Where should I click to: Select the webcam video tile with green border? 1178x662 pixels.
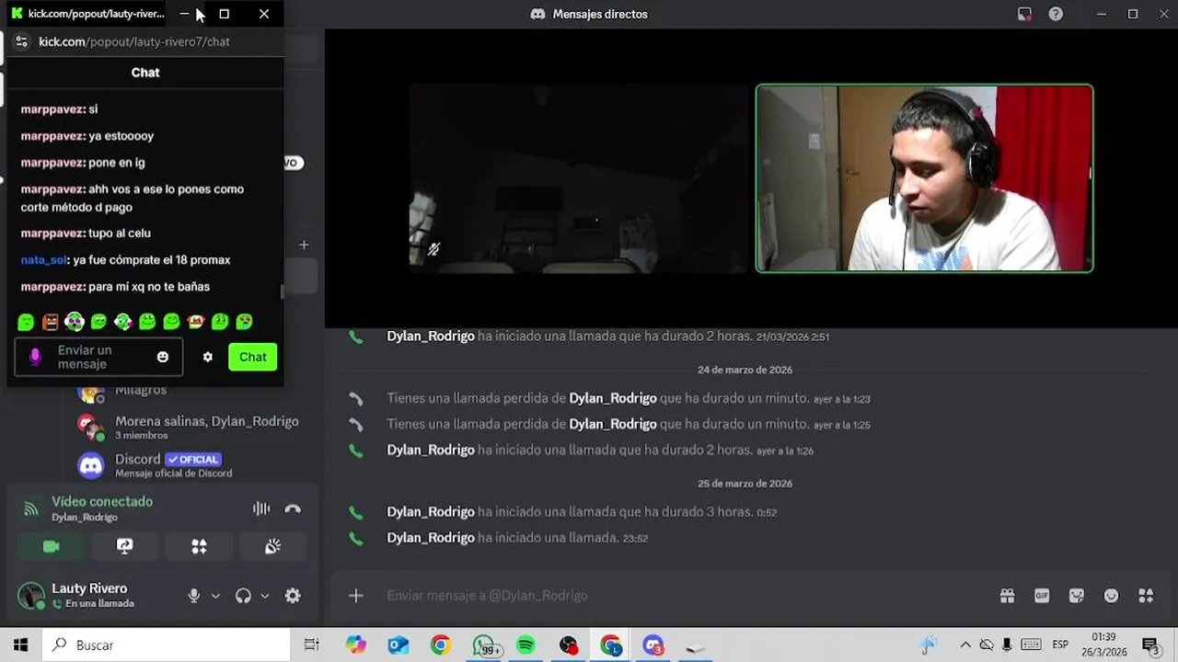925,178
